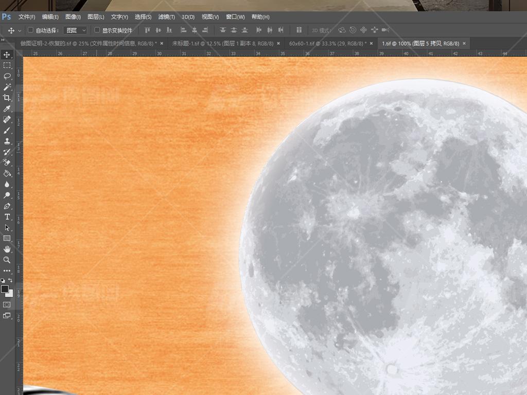Align left edges in options bar

tap(184, 30)
